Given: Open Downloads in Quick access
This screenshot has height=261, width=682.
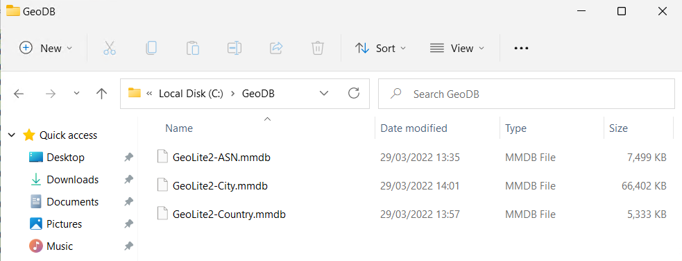Looking at the screenshot, I should 72,180.
